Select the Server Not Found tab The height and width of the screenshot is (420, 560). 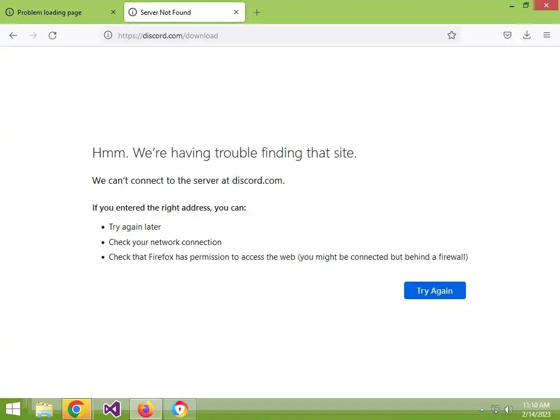click(x=184, y=12)
